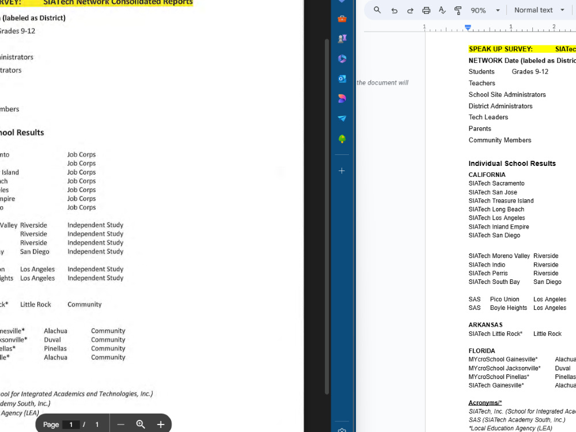The width and height of the screenshot is (576, 432).
Task: Add a new app to the sidebar
Action: [342, 171]
